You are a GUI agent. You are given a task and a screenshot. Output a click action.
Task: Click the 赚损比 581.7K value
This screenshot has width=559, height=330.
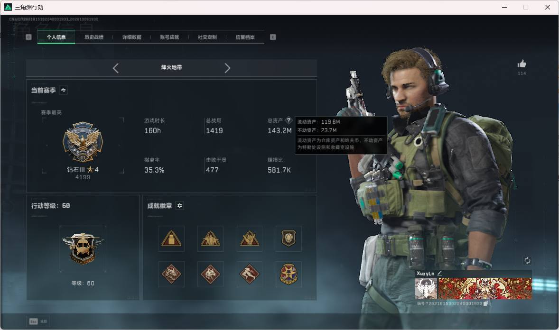[279, 170]
